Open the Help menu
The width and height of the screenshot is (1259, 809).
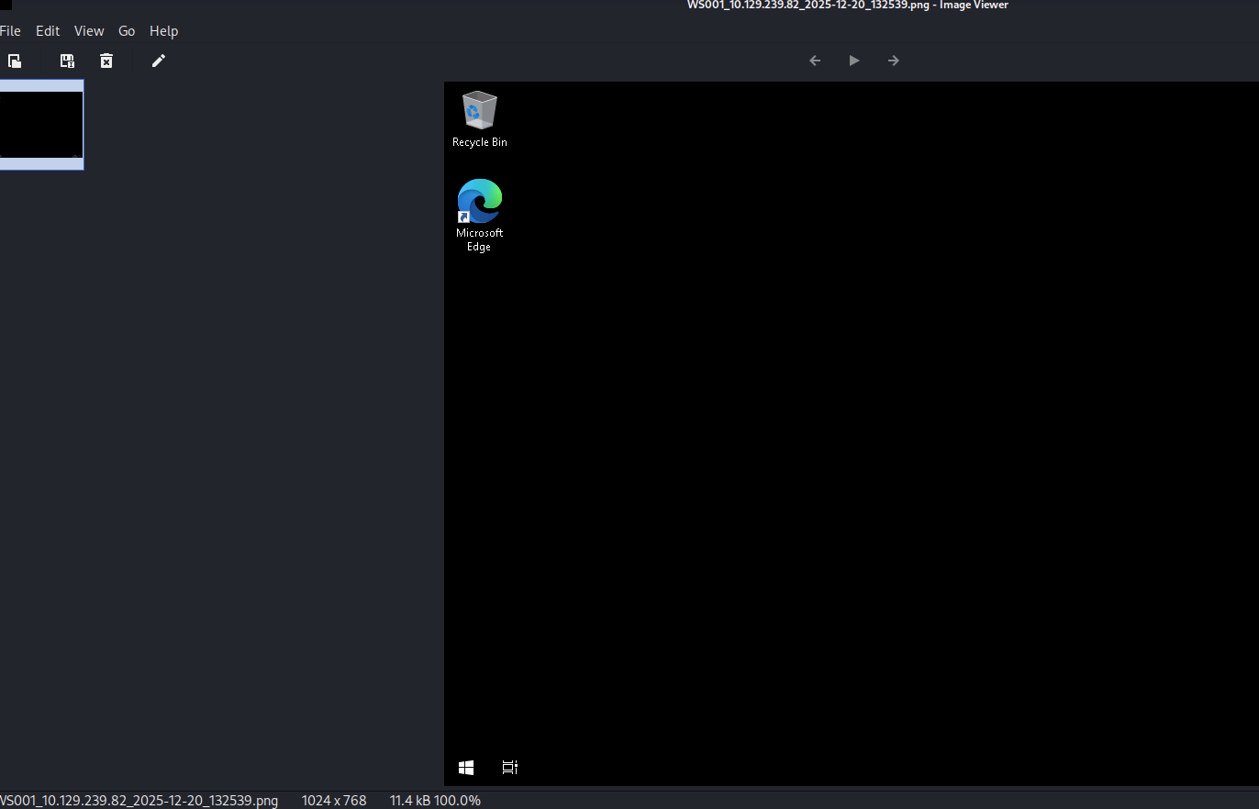coord(163,31)
